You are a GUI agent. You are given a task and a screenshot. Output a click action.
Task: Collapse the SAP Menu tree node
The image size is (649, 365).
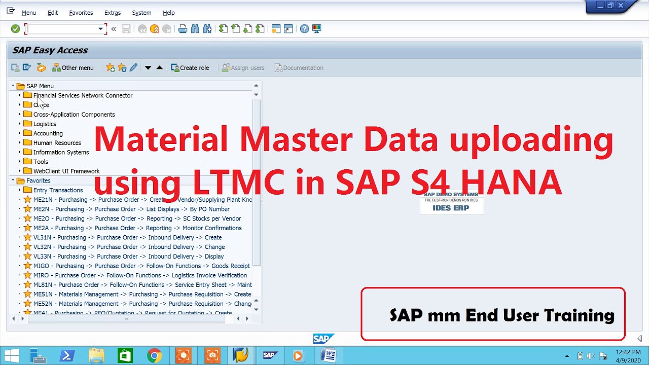[x=13, y=86]
